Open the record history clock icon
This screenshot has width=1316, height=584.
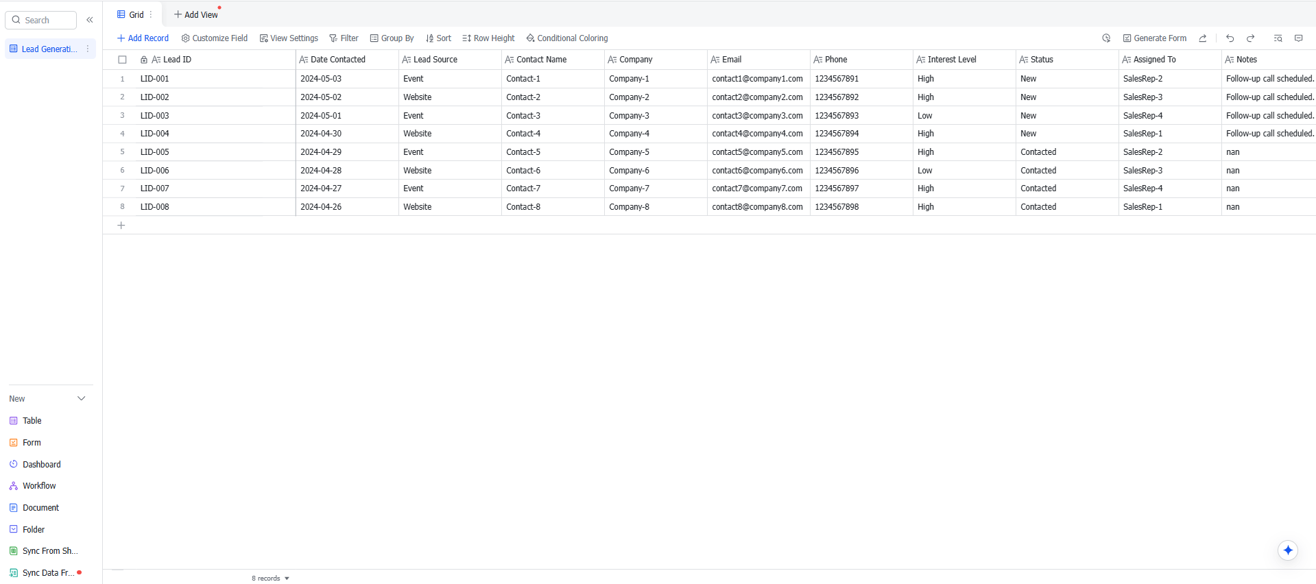[1106, 38]
